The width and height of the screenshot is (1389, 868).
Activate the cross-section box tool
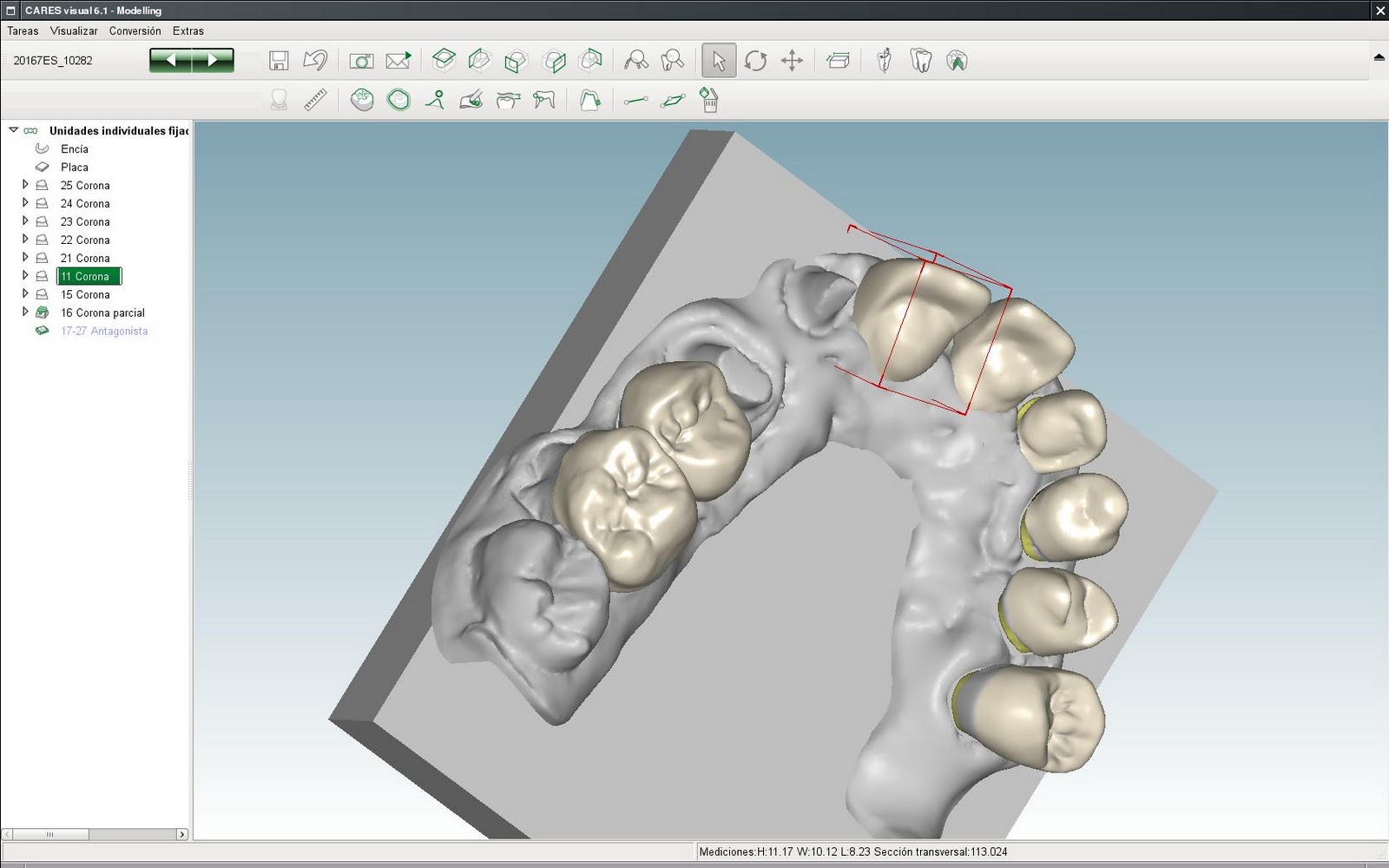(x=838, y=61)
